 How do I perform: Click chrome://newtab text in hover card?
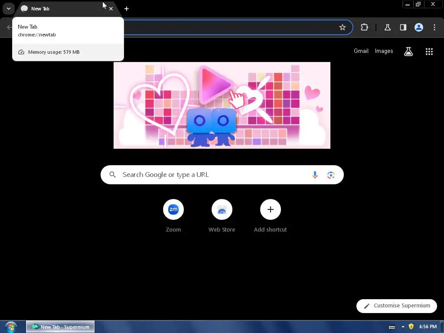pos(37,35)
